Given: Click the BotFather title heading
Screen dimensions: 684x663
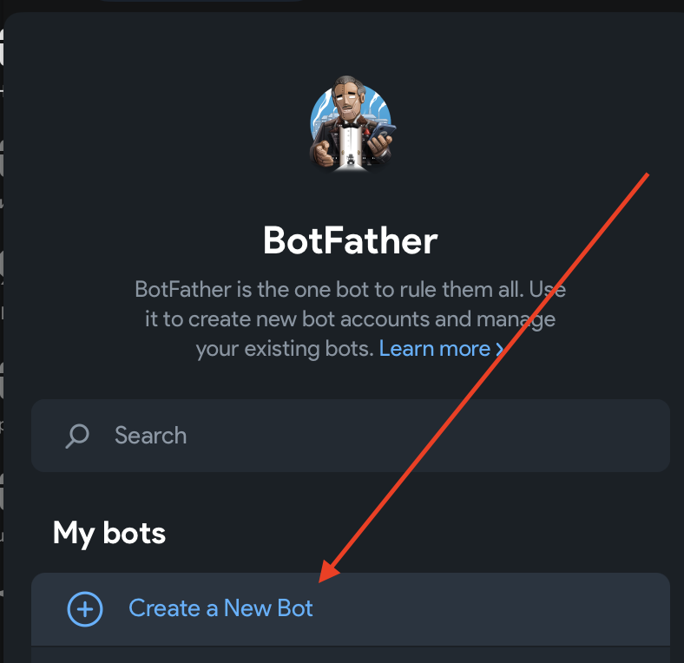Looking at the screenshot, I should pos(351,241).
